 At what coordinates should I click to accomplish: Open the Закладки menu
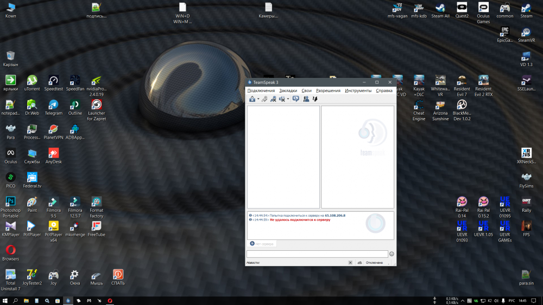[x=288, y=90]
